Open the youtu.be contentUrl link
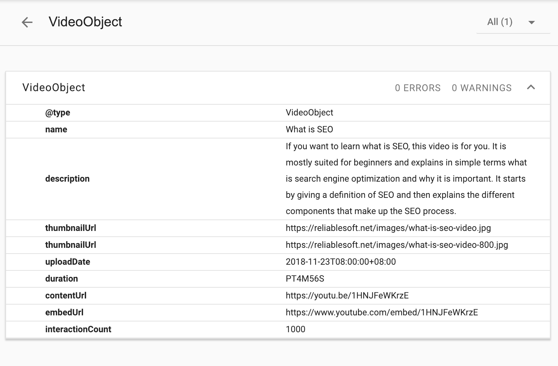 (x=347, y=296)
